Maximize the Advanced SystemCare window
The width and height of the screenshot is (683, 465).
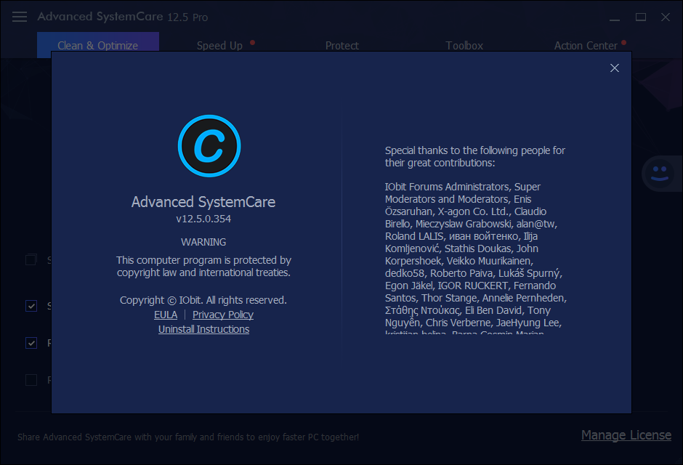pos(640,17)
